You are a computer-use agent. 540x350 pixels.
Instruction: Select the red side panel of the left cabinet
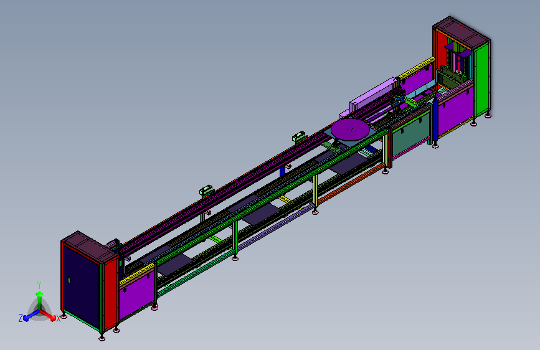[x=111, y=293]
